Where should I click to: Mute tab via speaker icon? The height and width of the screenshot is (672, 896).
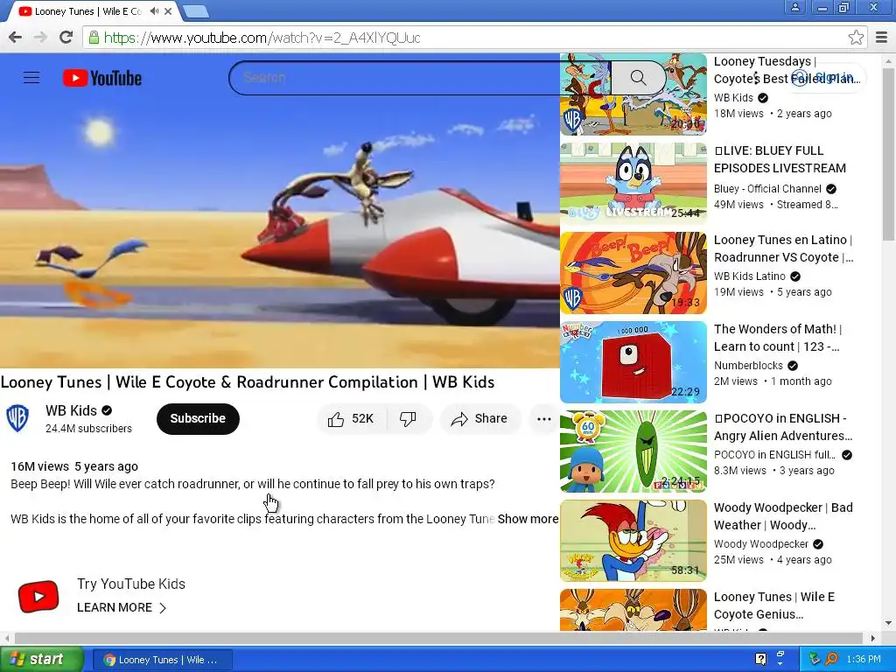click(154, 10)
